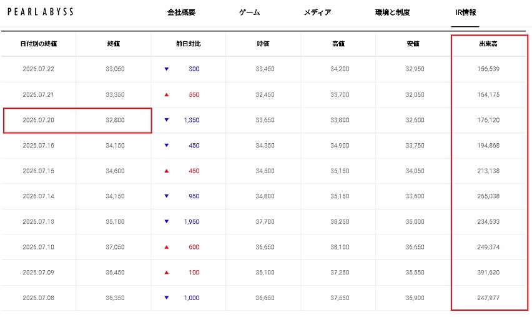The image size is (532, 317).
Task: Click the blue down triangle beside 1,950
Action: point(167,221)
